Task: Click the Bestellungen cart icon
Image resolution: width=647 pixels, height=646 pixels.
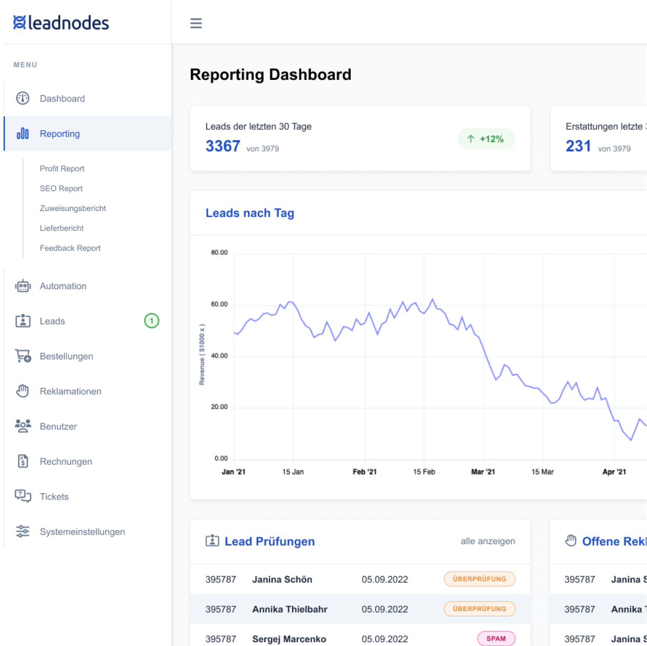Action: (23, 356)
